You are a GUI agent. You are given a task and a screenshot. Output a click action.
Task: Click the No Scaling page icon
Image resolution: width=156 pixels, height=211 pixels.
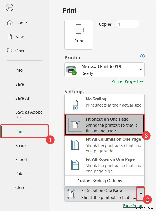(x=75, y=105)
